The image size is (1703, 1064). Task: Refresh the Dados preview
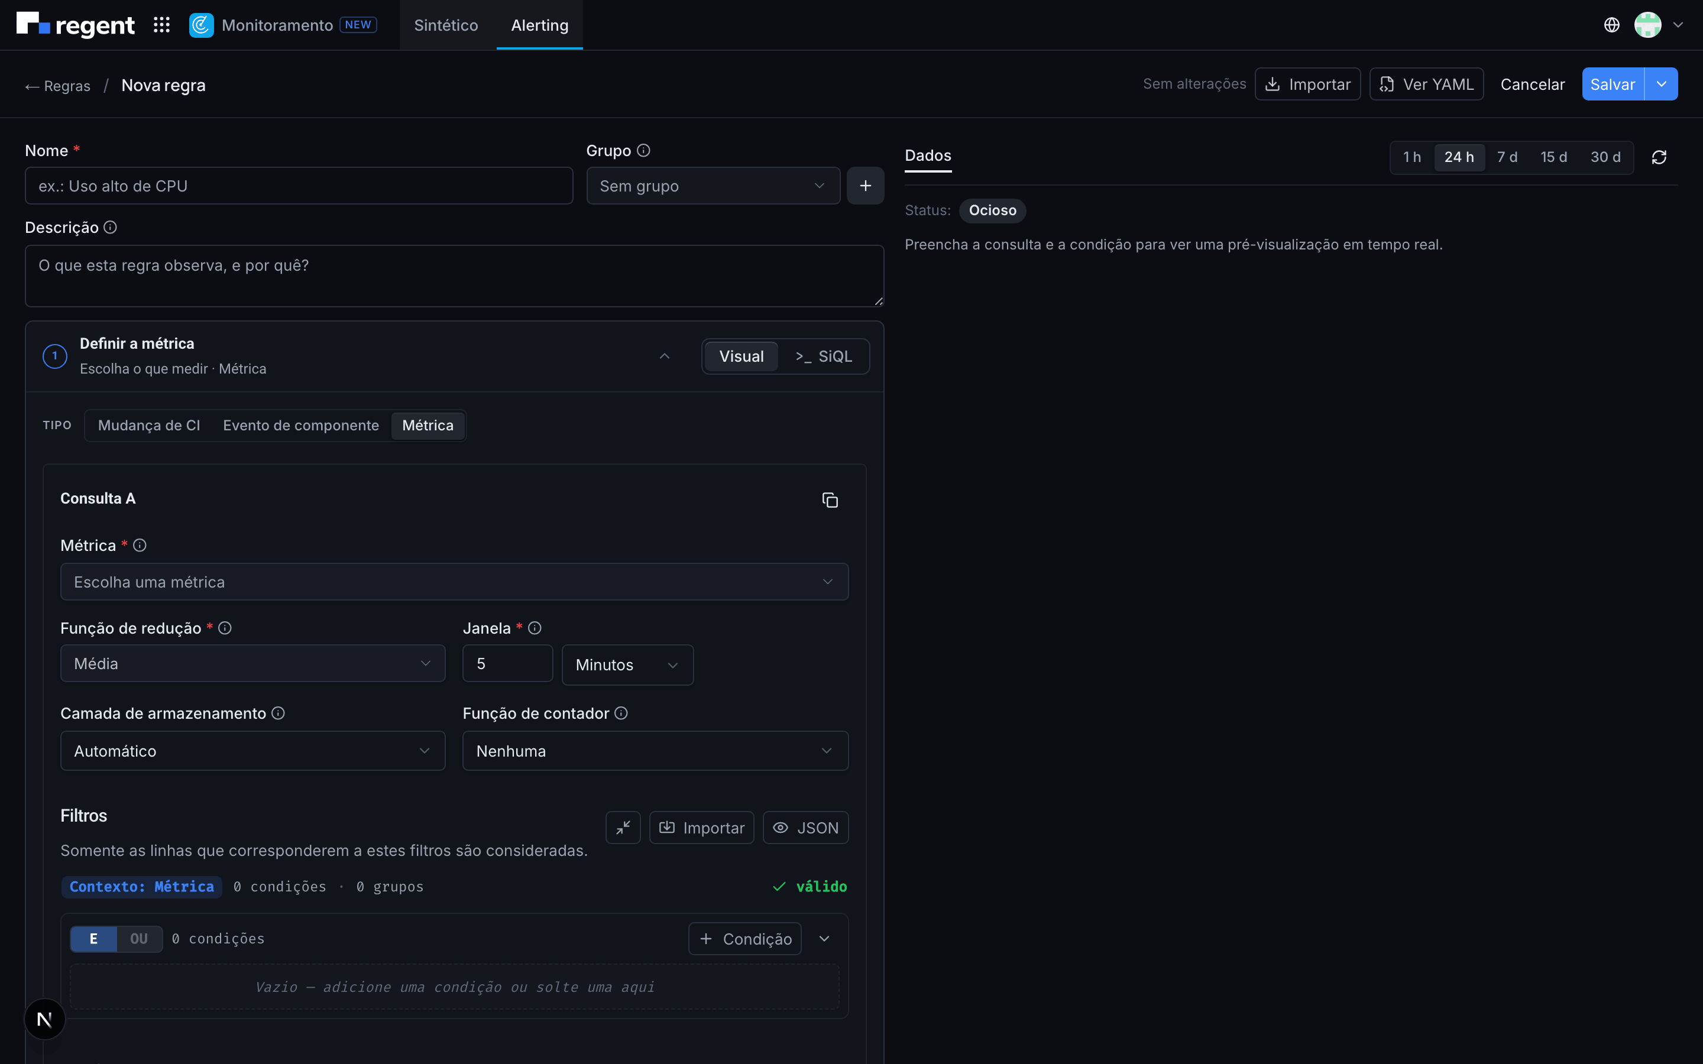(x=1659, y=157)
